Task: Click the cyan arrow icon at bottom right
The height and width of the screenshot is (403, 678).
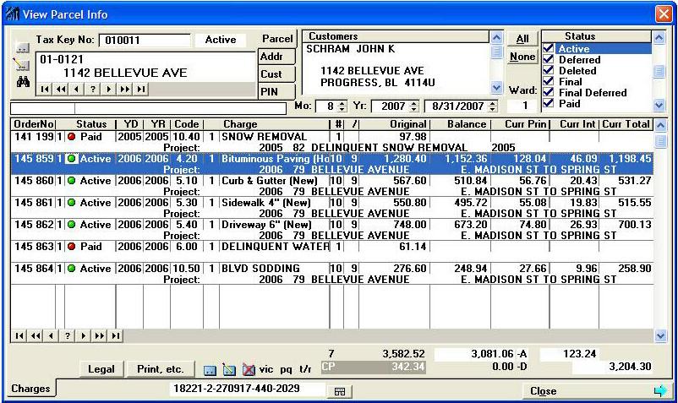Action: [659, 391]
